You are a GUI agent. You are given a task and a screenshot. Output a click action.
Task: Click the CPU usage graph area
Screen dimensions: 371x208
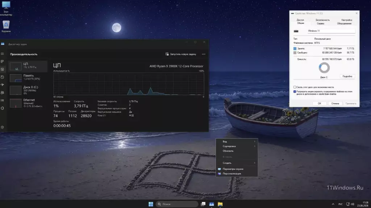(129, 84)
